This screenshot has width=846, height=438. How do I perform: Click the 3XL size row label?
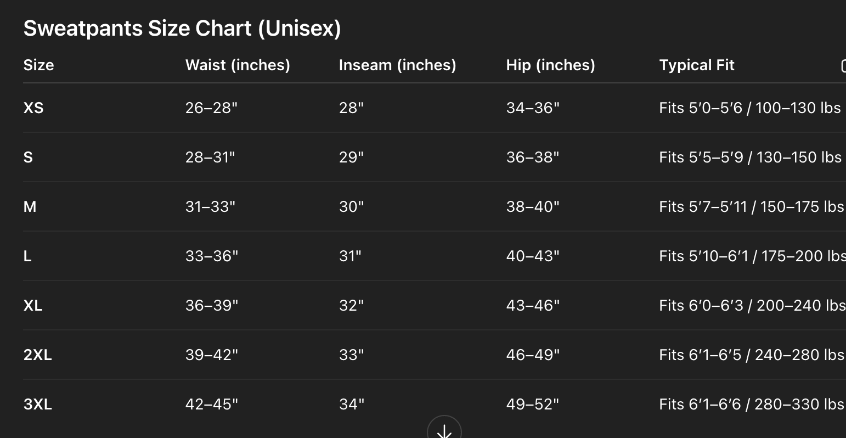pos(38,404)
